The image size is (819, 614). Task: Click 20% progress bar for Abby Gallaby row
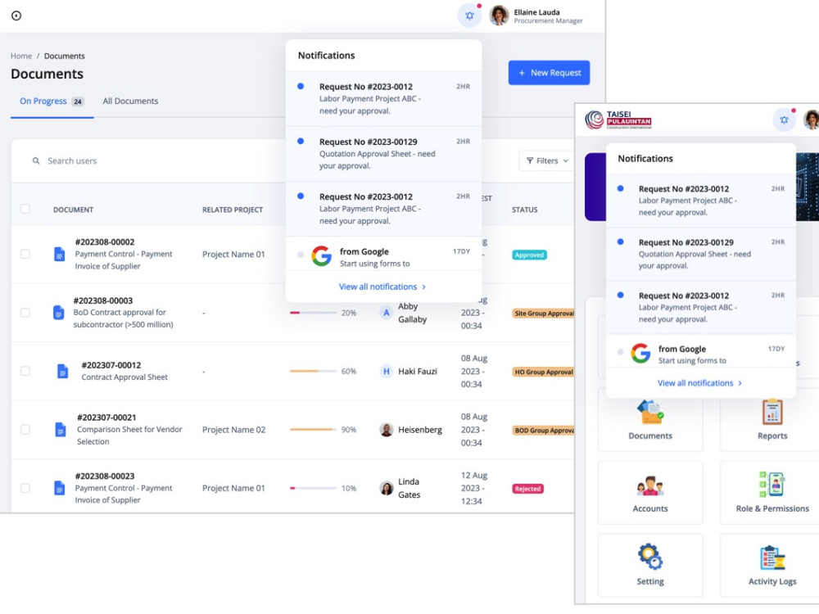coord(314,313)
